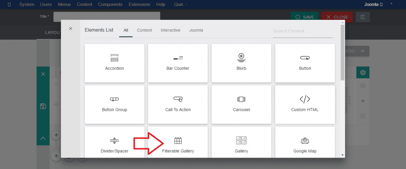Click the red CLOSE button

click(x=337, y=17)
